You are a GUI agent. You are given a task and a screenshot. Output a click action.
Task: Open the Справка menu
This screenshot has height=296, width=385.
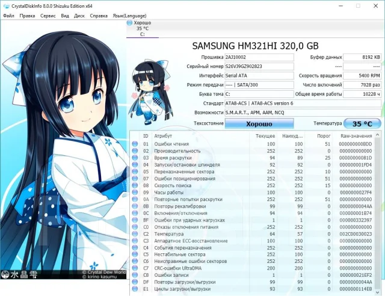point(99,16)
